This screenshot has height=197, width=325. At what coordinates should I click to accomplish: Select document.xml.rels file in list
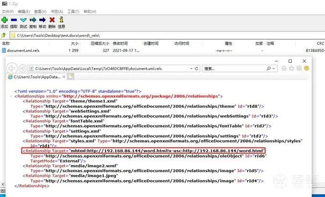tap(23, 50)
